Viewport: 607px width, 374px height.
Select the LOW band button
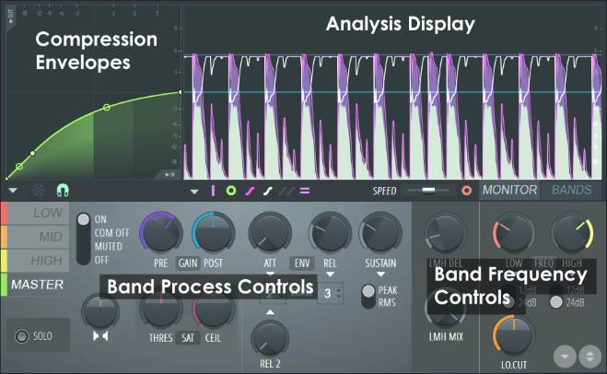pos(37,213)
